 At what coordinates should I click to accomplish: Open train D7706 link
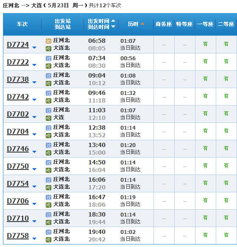tap(18, 201)
